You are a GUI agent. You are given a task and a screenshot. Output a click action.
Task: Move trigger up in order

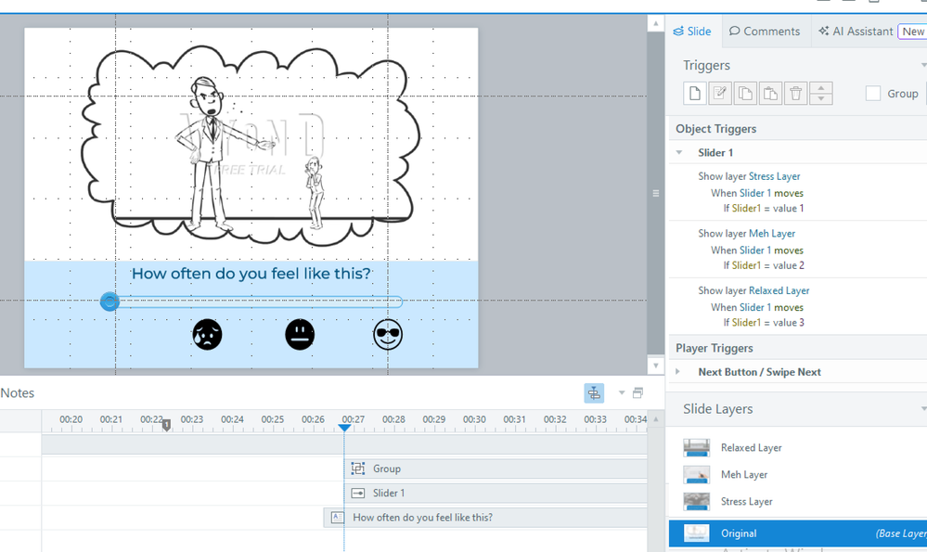tap(820, 88)
